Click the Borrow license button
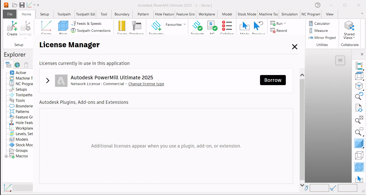 tap(273, 80)
